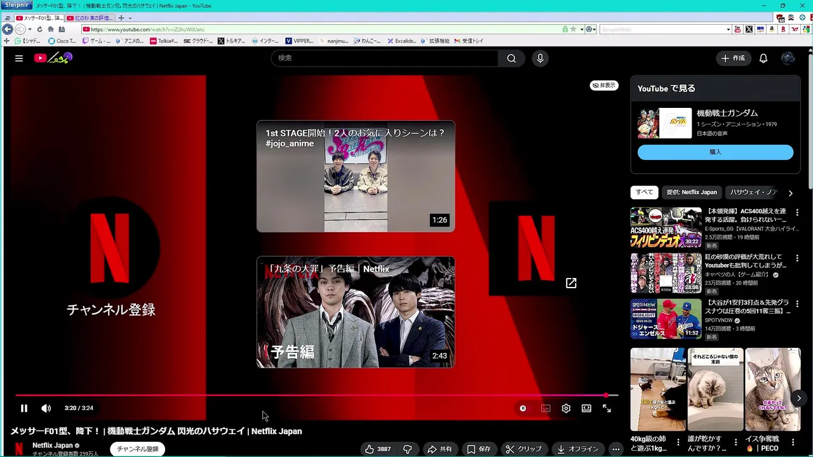813x457 pixels.
Task: Click the end screen Netflix subscribe circle
Action: coord(111,248)
